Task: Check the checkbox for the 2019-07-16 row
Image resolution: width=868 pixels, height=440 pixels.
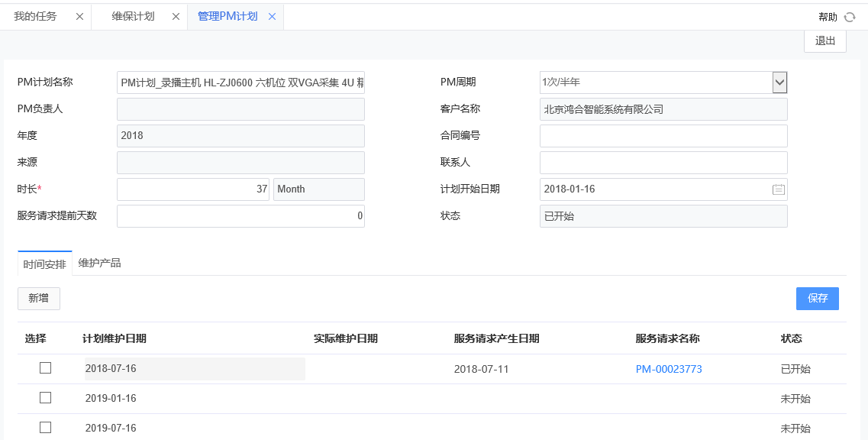Action: (45, 428)
